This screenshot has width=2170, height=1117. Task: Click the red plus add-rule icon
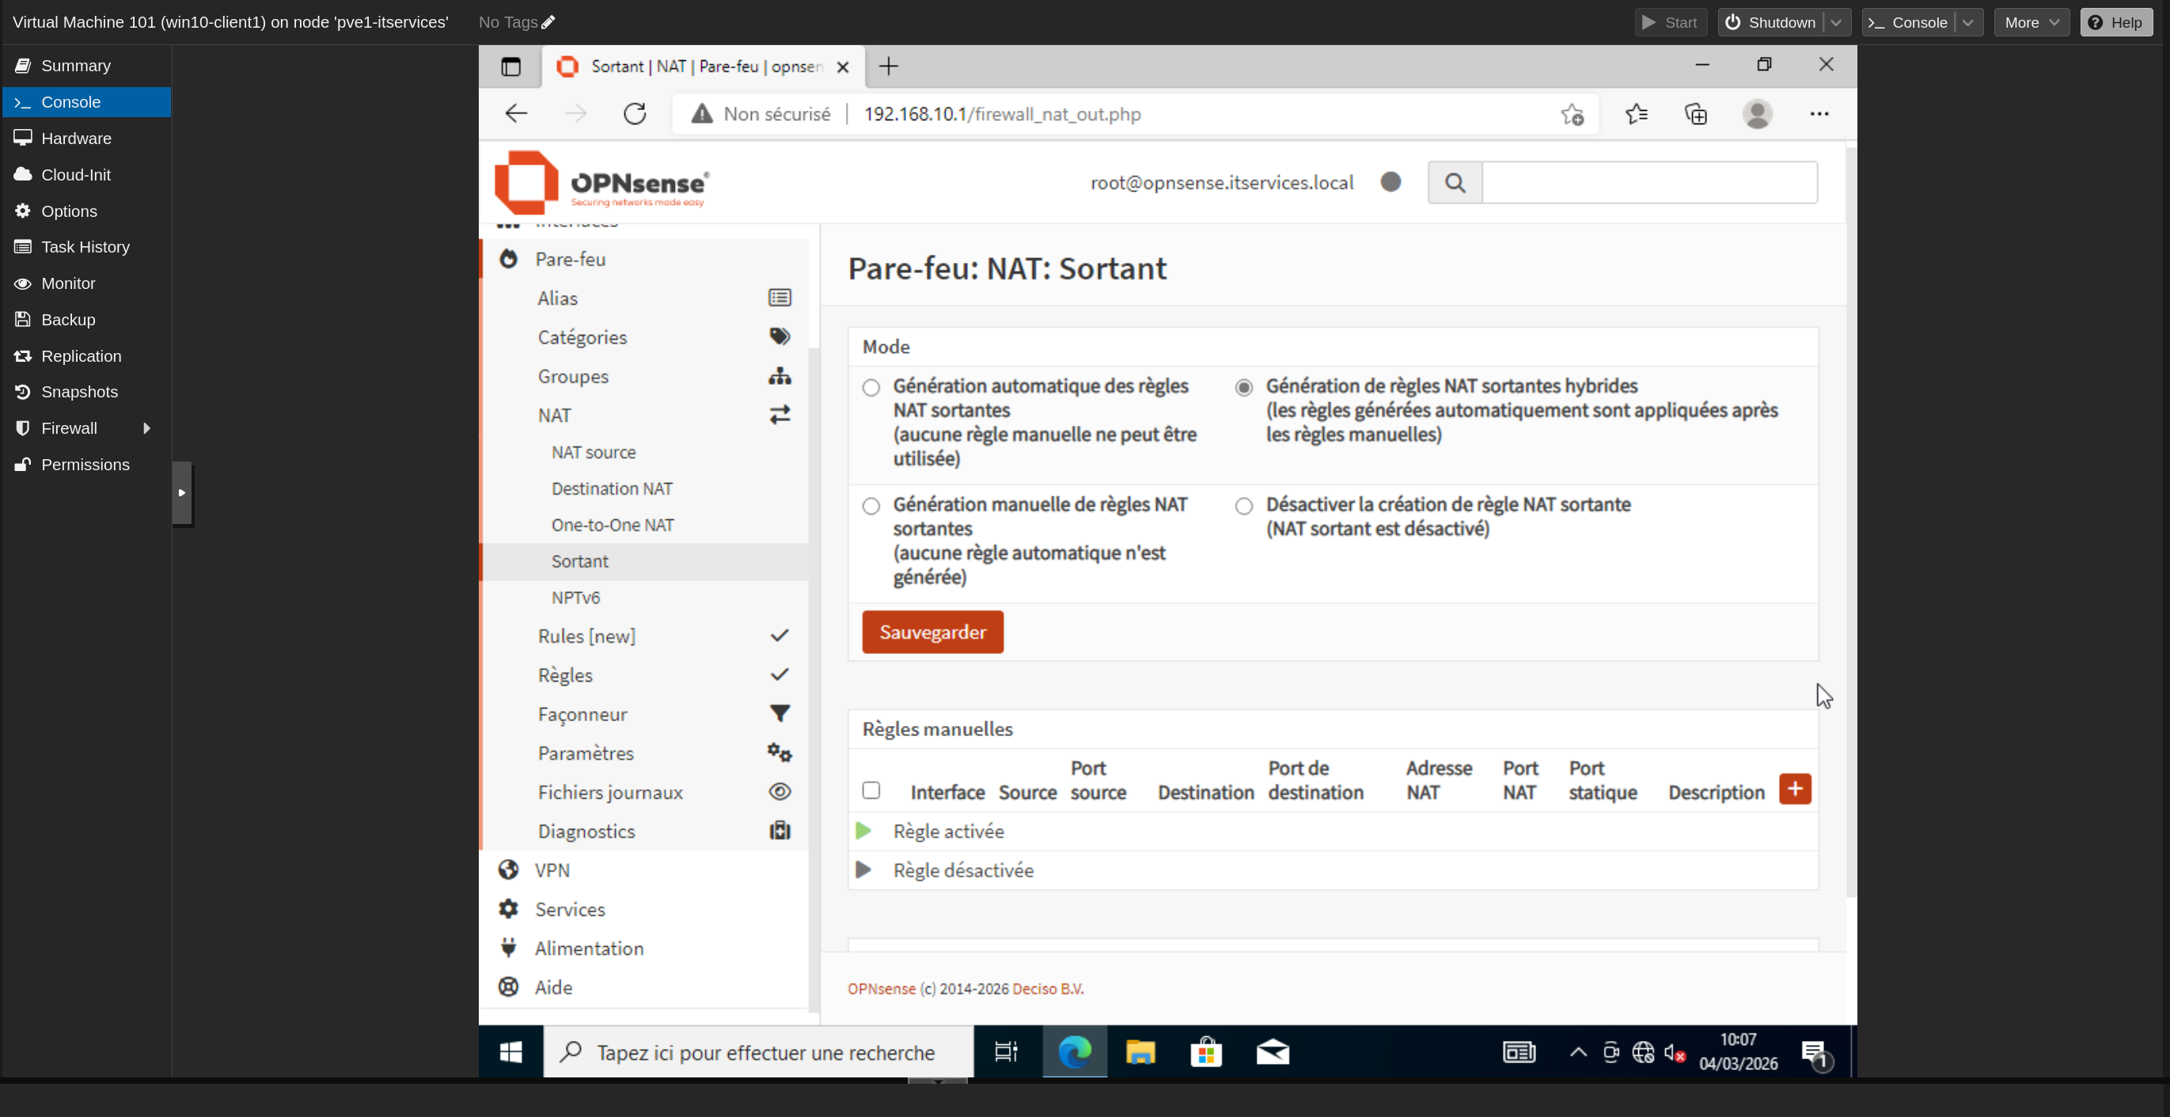point(1794,789)
